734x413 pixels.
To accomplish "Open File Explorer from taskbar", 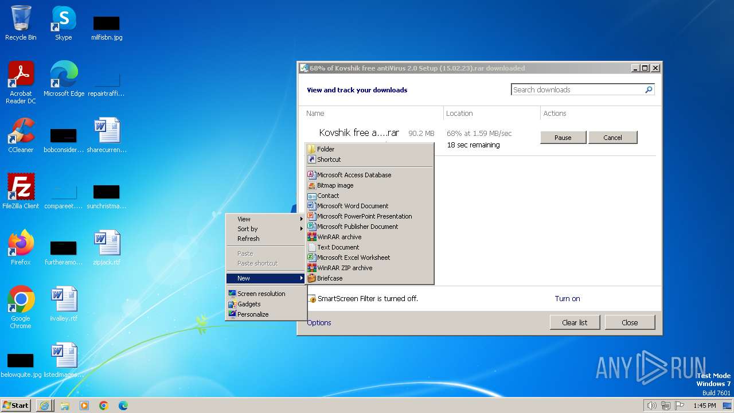I will (65, 406).
